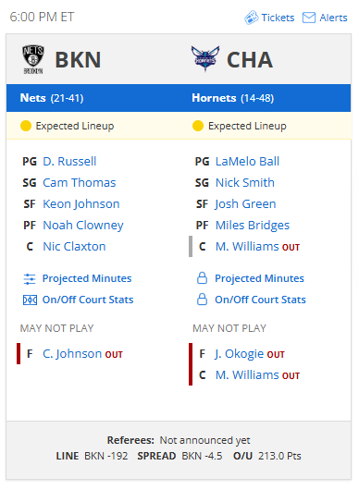View Nic Claxton's profile
Screen dimensions: 359x490
click(74, 247)
